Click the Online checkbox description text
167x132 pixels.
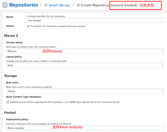tap(58, 26)
